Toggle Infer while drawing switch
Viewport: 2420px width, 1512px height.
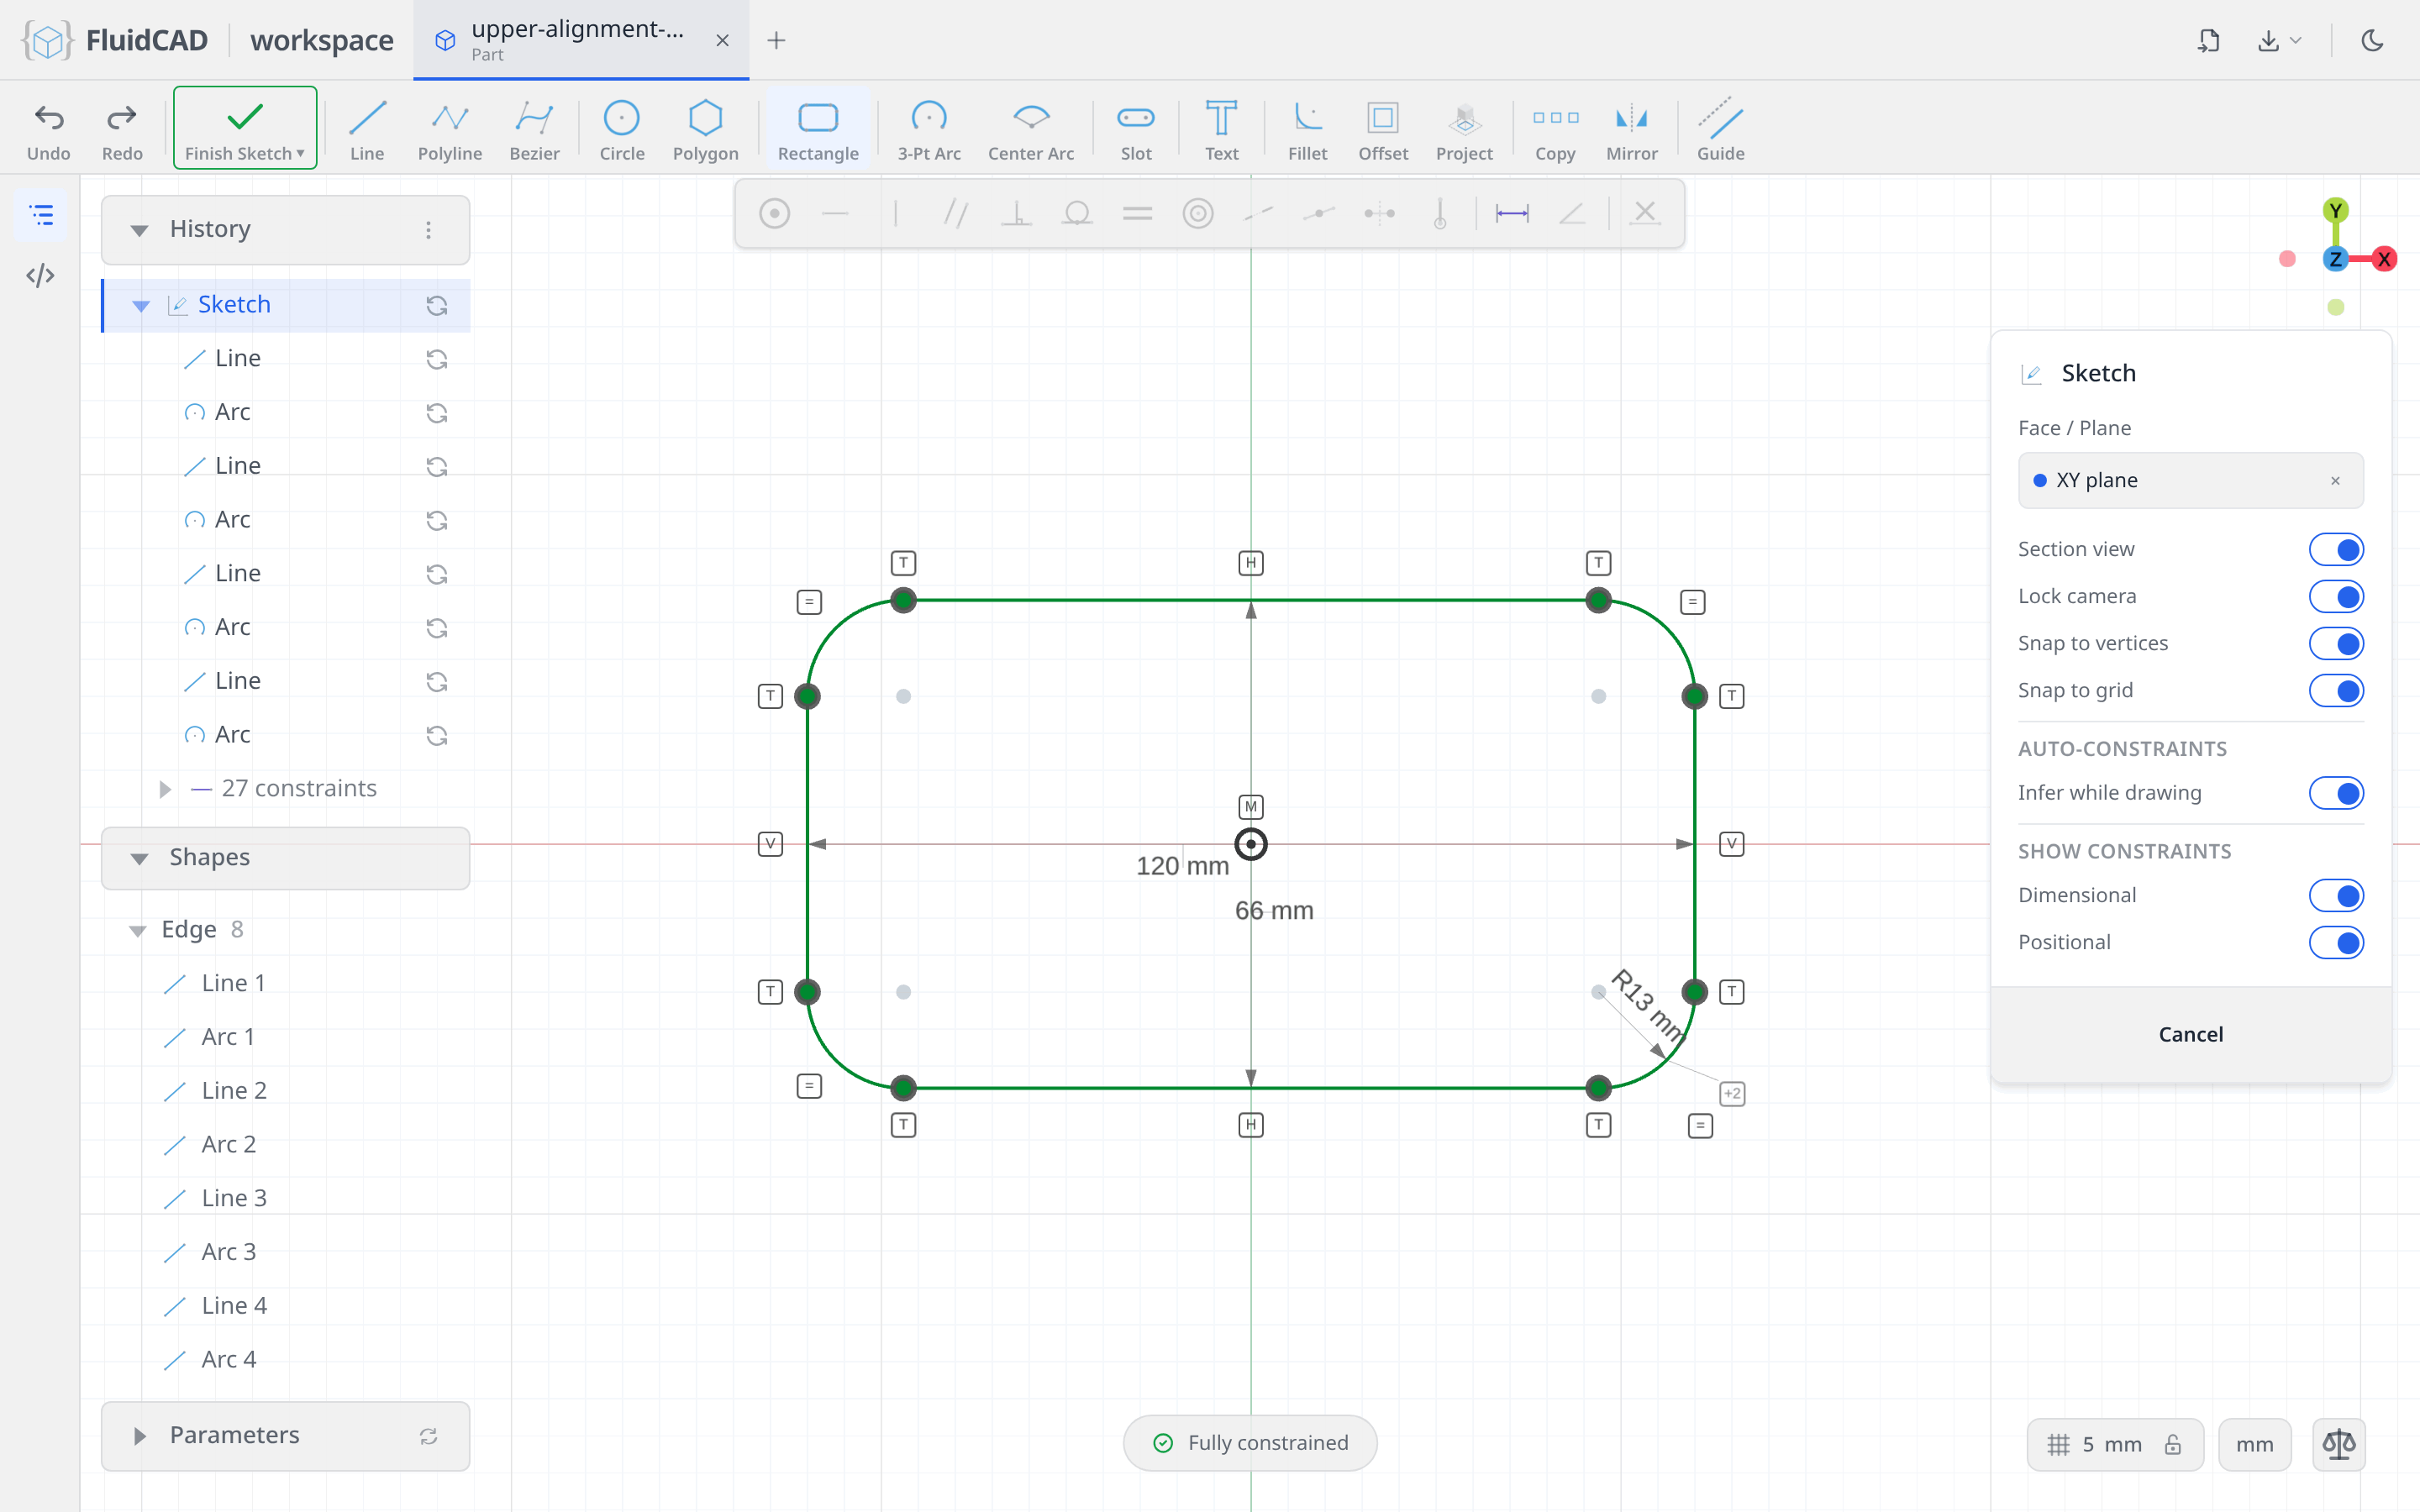(2336, 793)
